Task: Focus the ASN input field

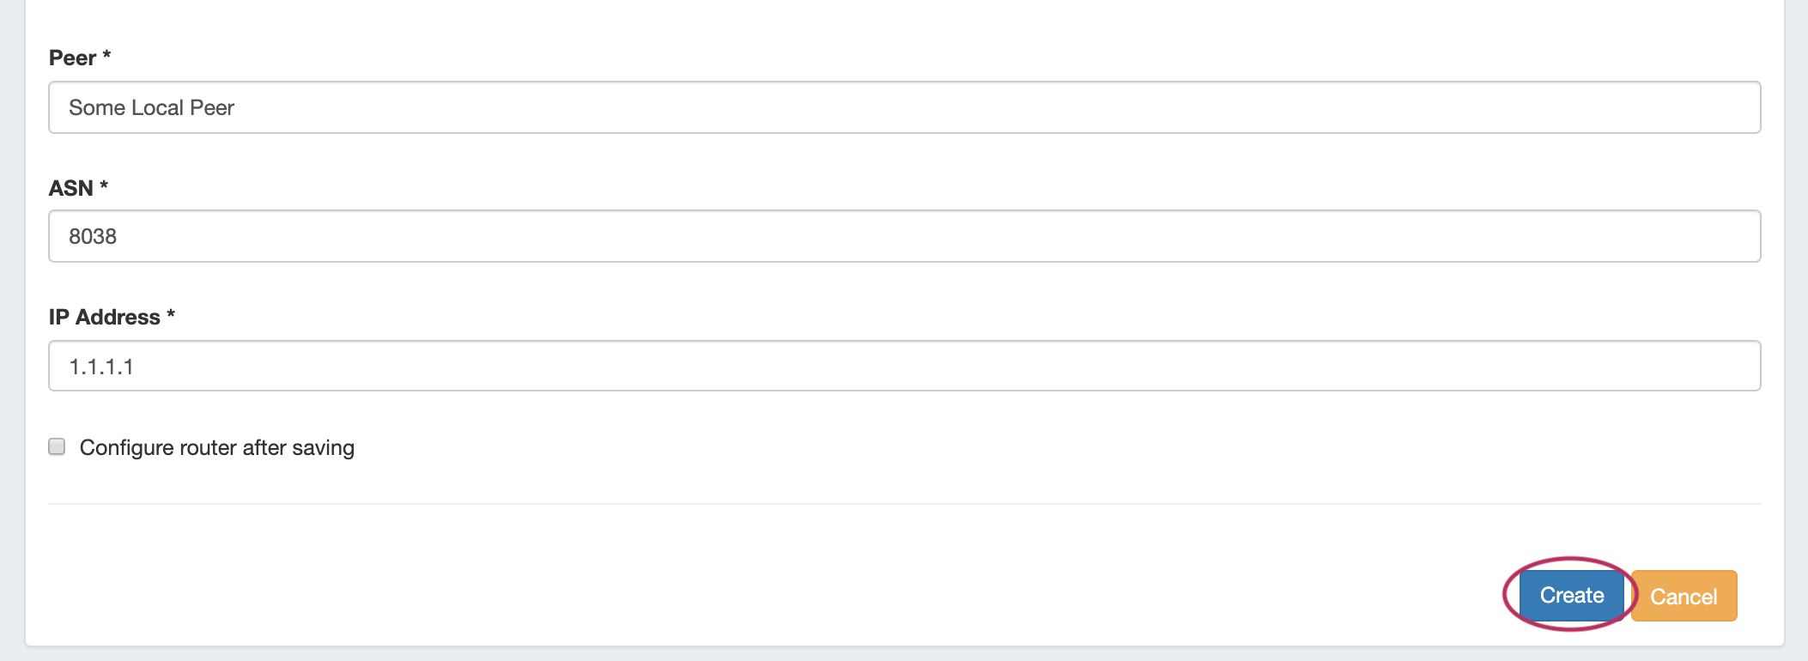Action: pos(904,236)
